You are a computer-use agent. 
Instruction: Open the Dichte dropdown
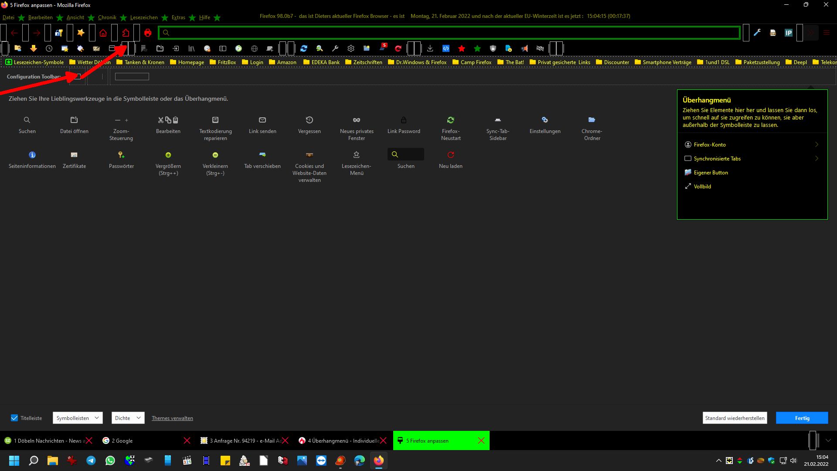coord(128,418)
